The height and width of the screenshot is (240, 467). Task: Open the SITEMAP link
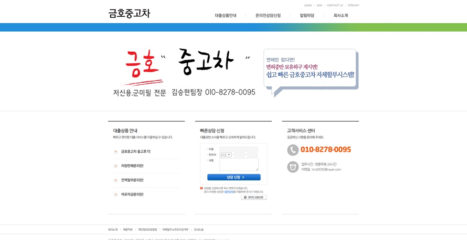353,5
